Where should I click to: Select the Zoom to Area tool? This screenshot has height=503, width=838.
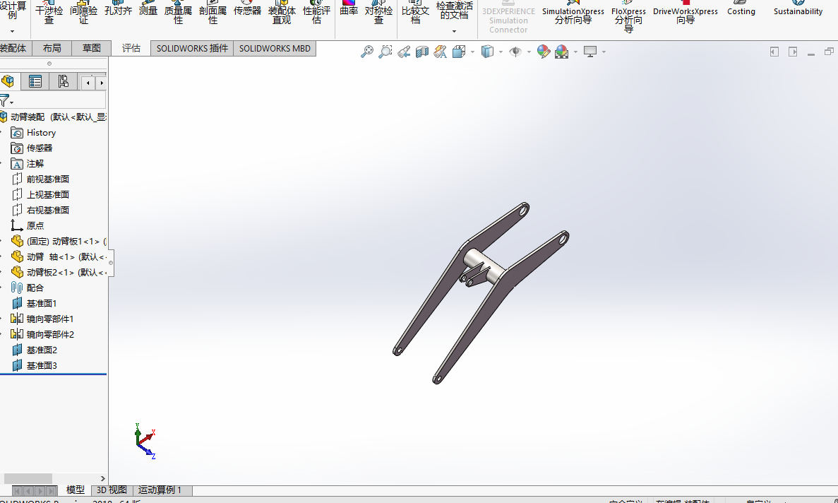pos(385,52)
